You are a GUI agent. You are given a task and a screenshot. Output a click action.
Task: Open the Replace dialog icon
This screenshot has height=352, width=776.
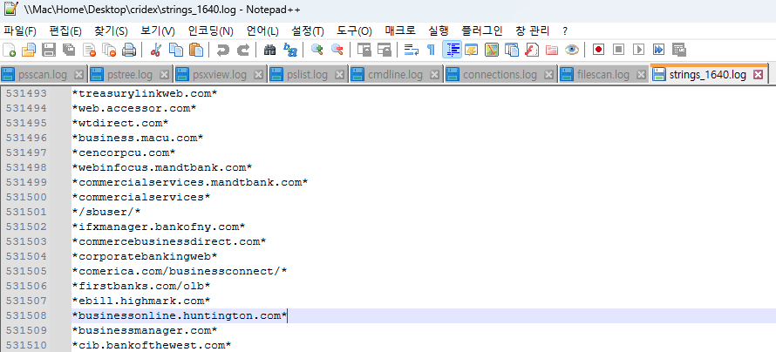point(290,50)
